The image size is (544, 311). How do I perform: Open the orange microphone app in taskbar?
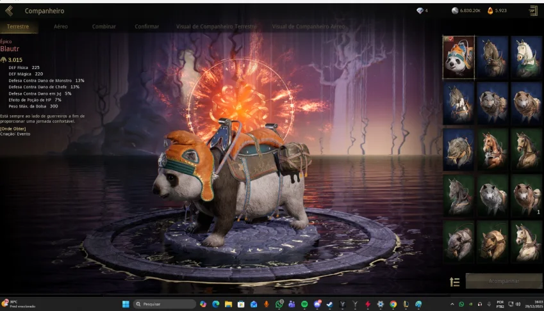pos(266,304)
